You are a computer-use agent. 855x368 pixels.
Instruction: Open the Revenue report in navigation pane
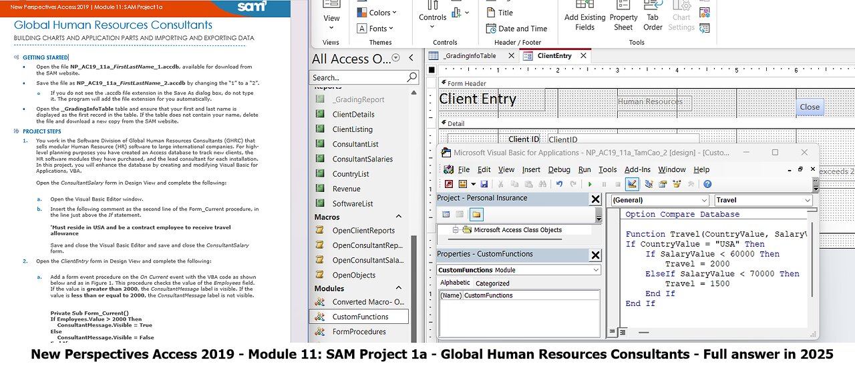[x=346, y=189]
